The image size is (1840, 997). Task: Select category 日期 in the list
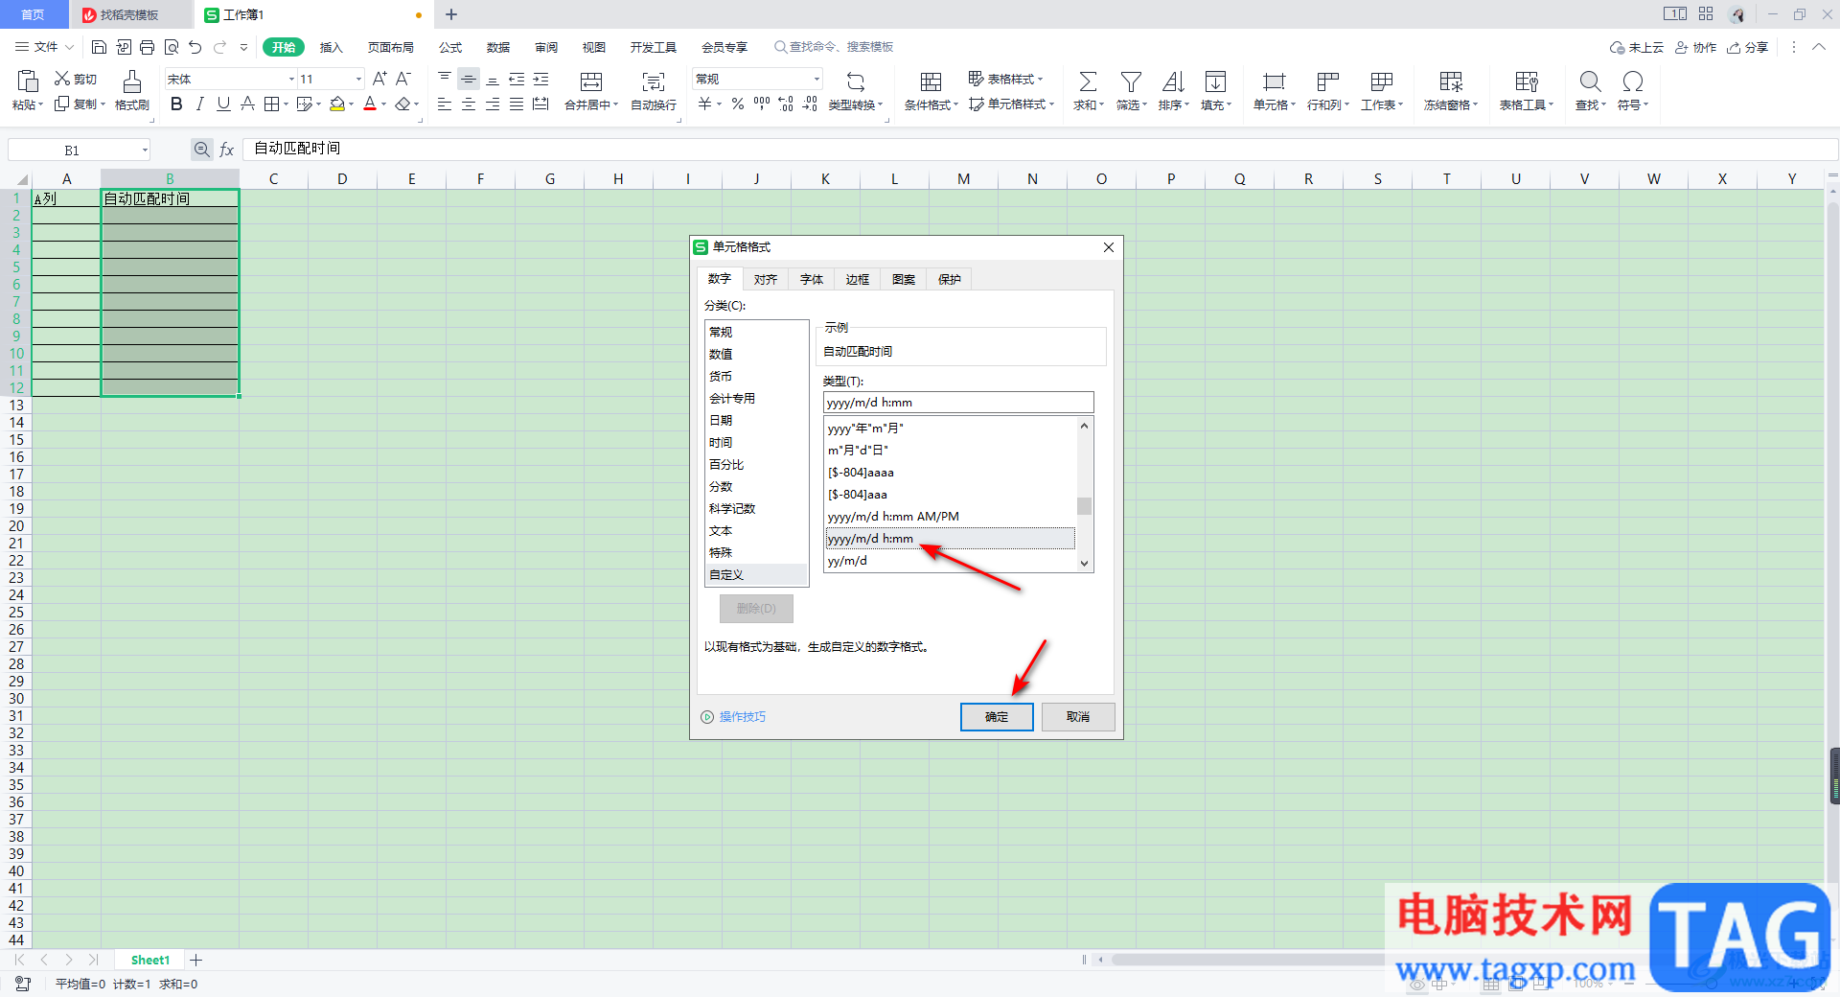click(757, 420)
